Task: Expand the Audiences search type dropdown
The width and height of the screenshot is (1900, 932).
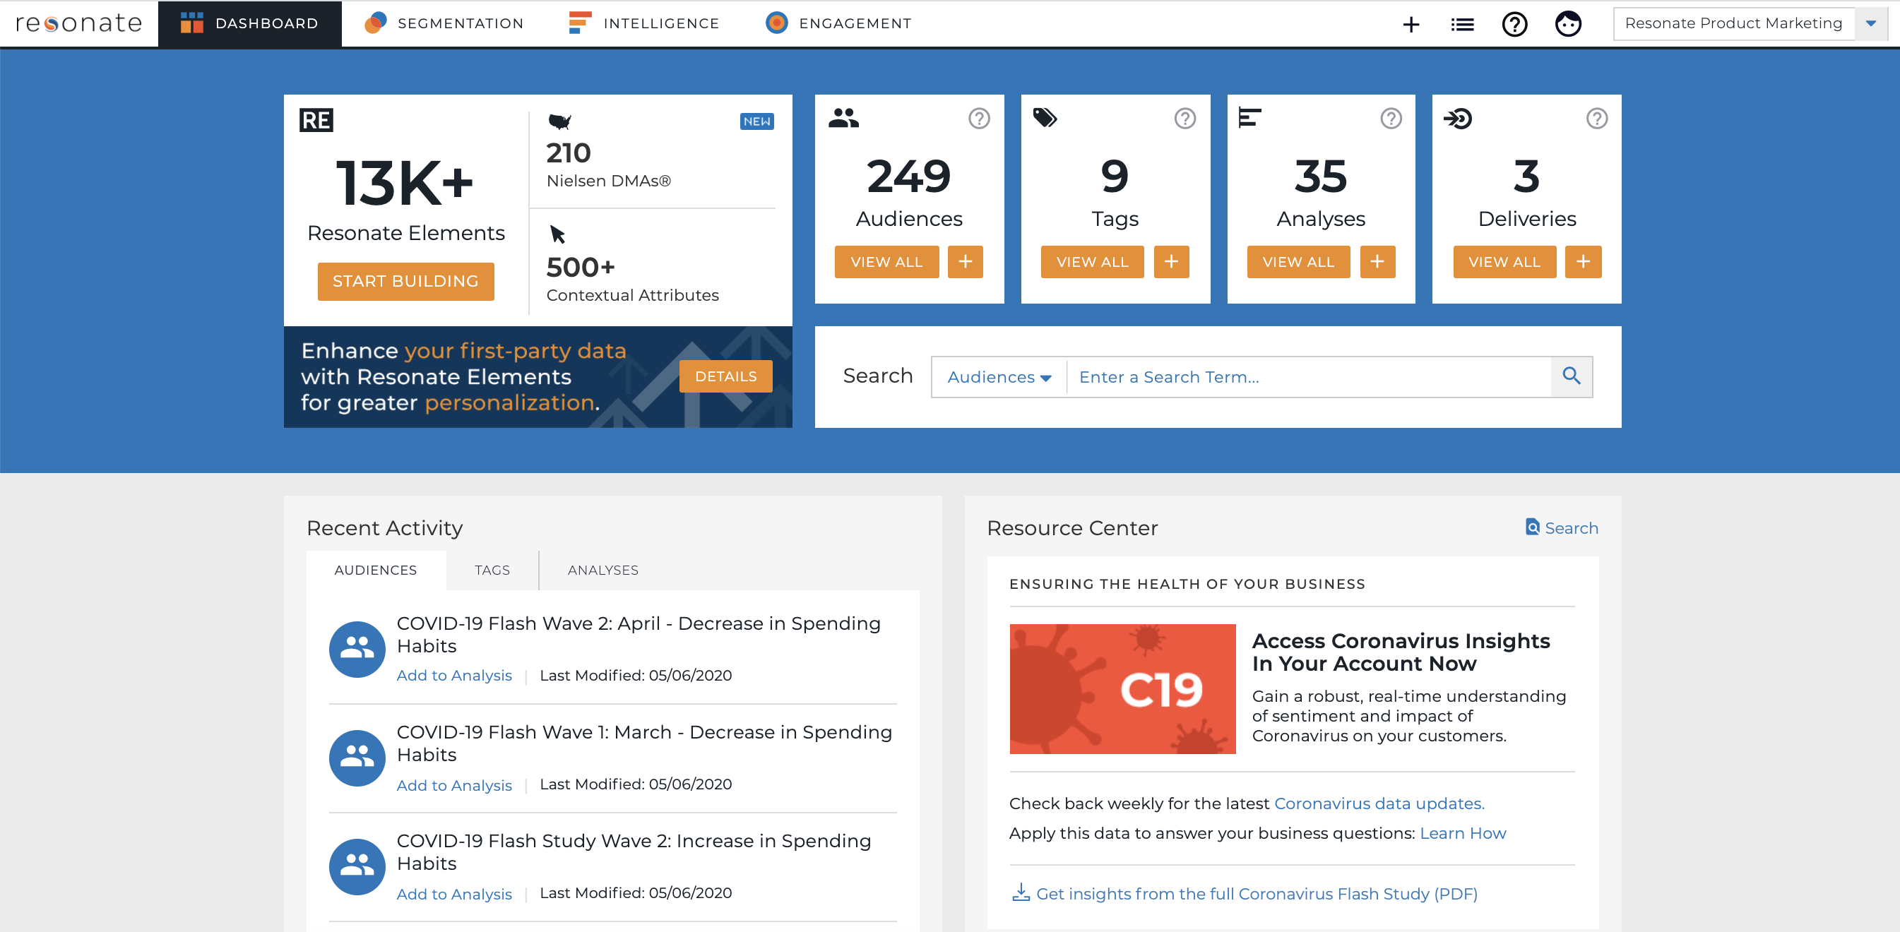Action: (999, 377)
